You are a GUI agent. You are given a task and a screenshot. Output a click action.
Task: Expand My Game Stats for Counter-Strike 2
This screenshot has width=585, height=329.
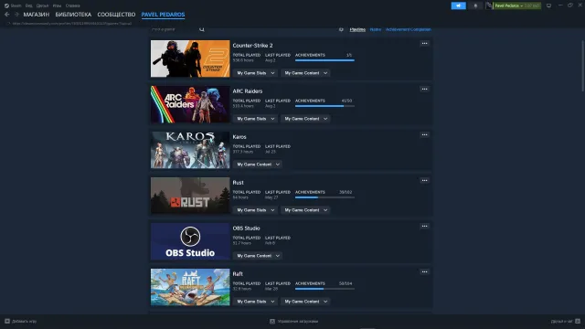(x=256, y=73)
